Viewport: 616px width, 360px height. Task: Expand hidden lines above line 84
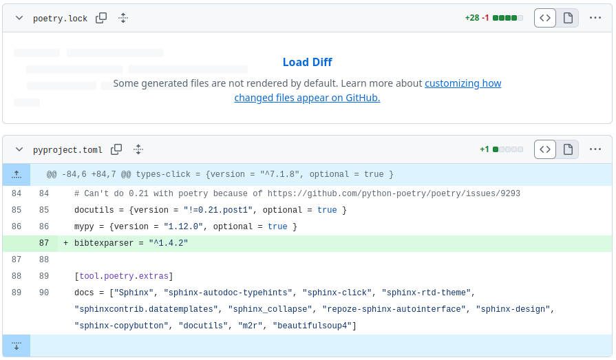click(17, 175)
